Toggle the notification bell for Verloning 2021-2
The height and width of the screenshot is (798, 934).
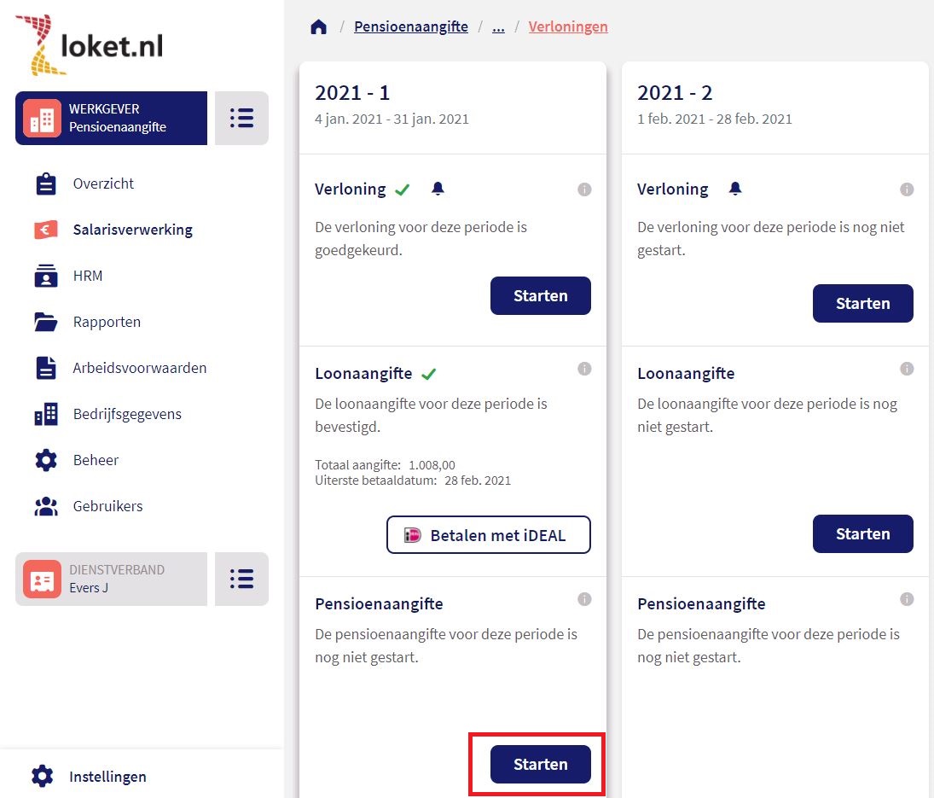[735, 189]
